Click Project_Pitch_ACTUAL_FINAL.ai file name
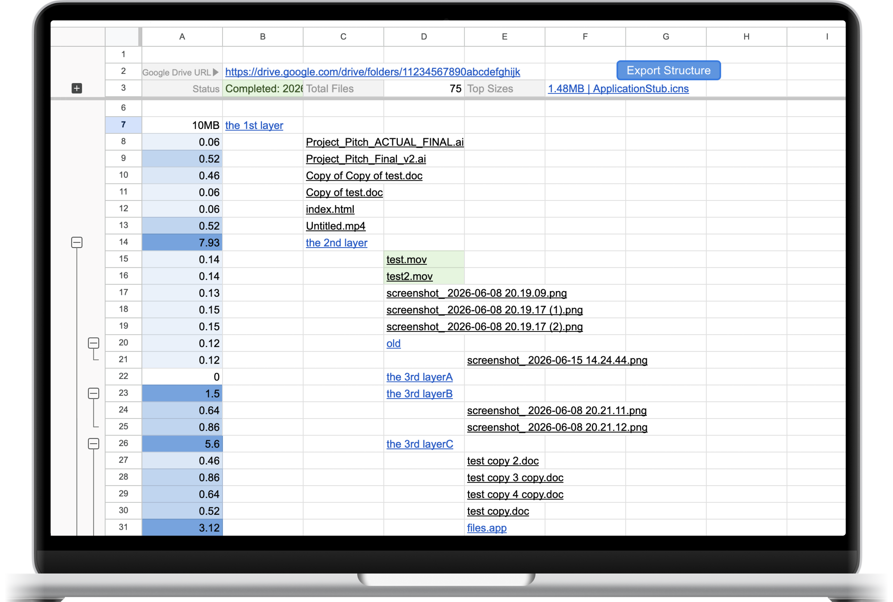The width and height of the screenshot is (893, 602). pos(384,142)
